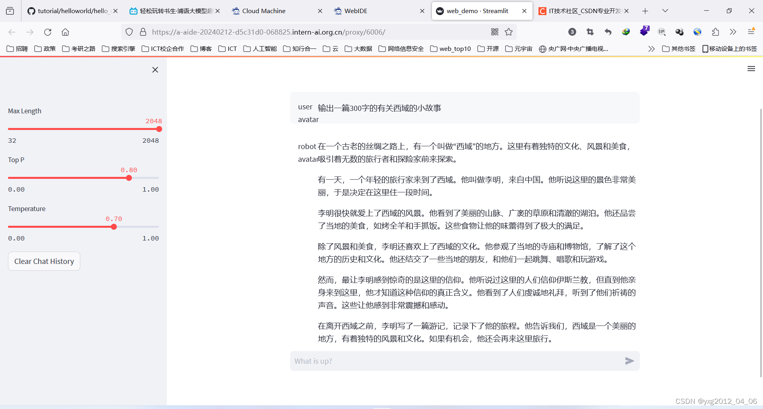Click the IP lookup extension icon

(662, 32)
